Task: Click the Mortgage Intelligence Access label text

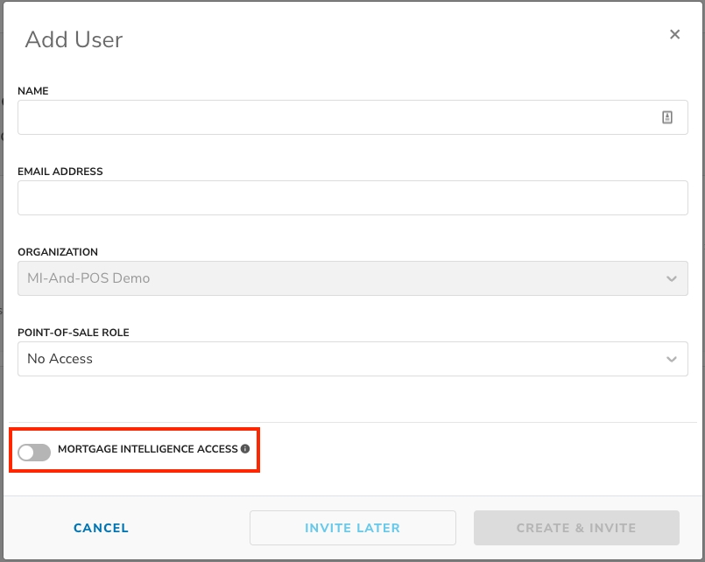Action: [x=147, y=449]
